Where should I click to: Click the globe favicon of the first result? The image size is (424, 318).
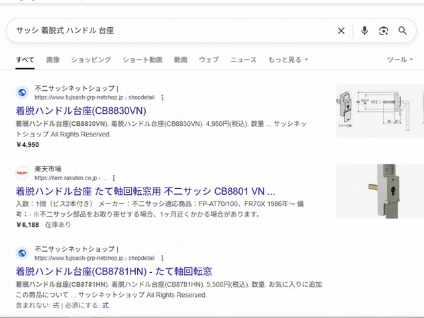[x=22, y=93]
